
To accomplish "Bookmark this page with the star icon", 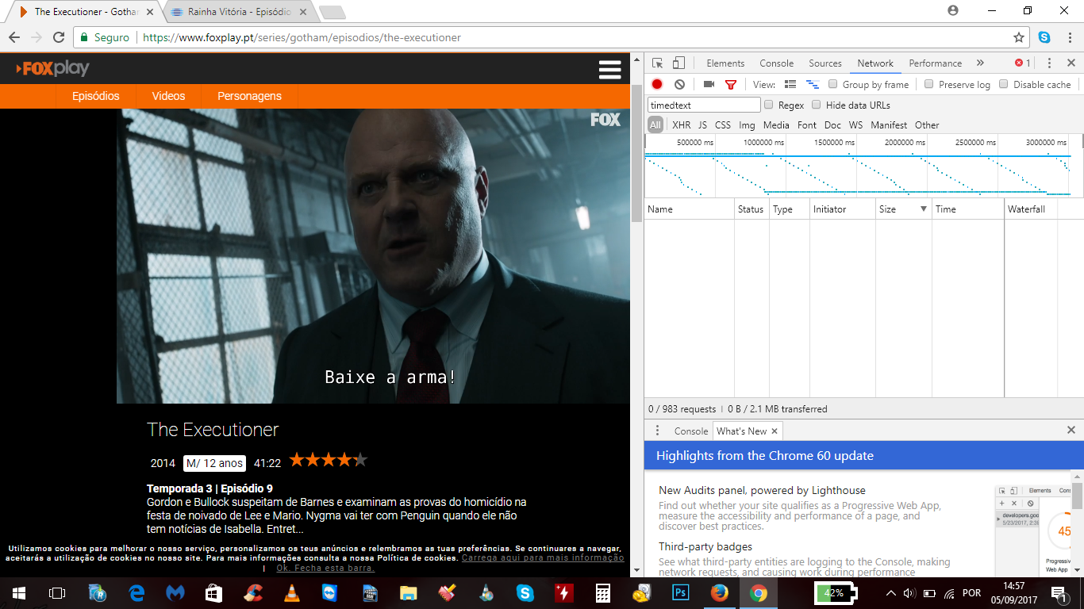I will click(1019, 37).
